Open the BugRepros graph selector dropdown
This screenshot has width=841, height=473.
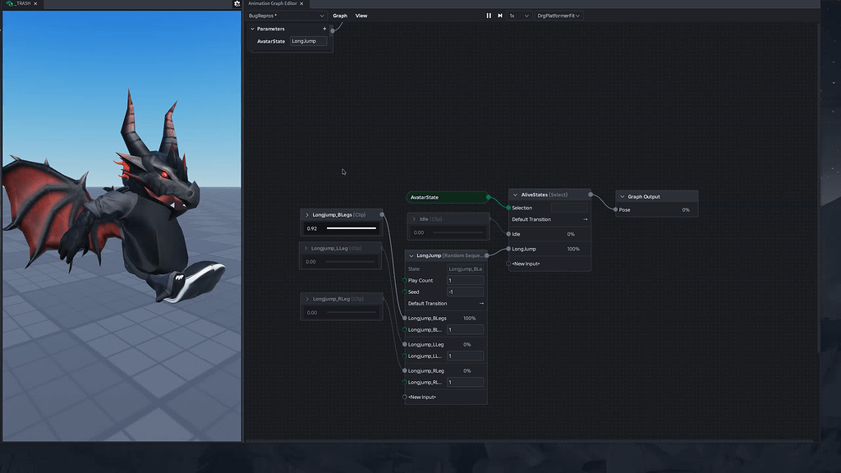pos(286,16)
